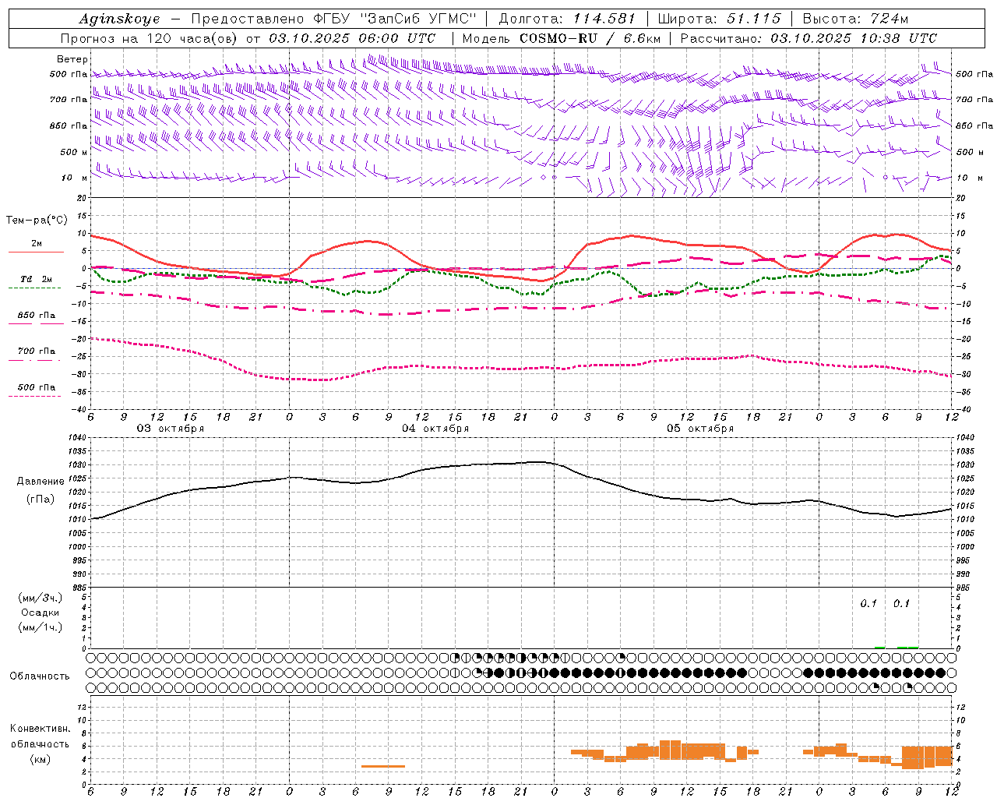This screenshot has width=997, height=798.
Task: Click the Облачность cloud cover label
Action: pos(40,676)
